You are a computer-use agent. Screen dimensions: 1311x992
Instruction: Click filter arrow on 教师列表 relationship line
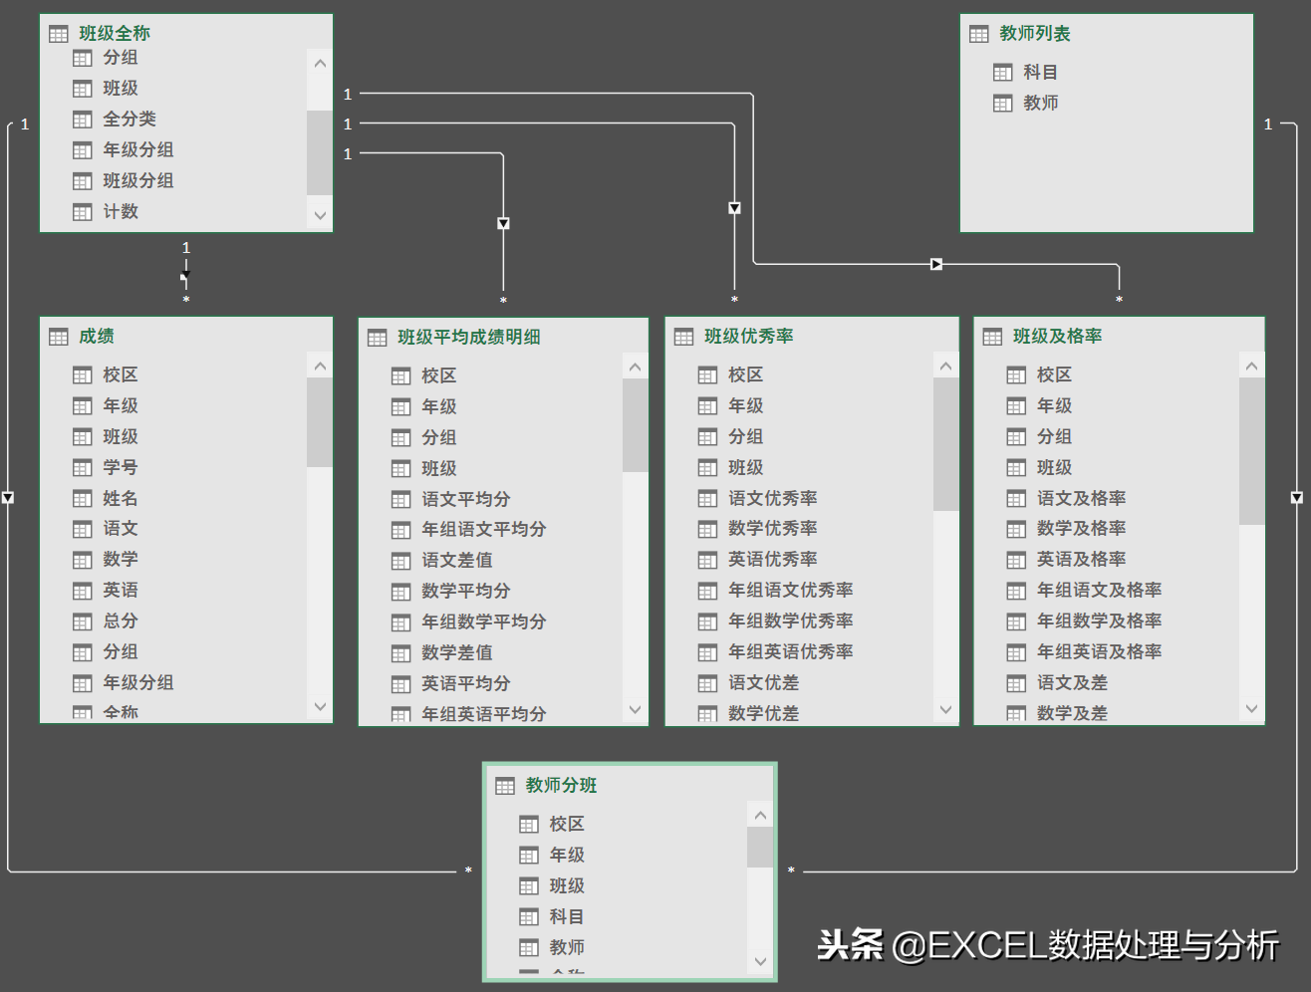coord(1297,498)
